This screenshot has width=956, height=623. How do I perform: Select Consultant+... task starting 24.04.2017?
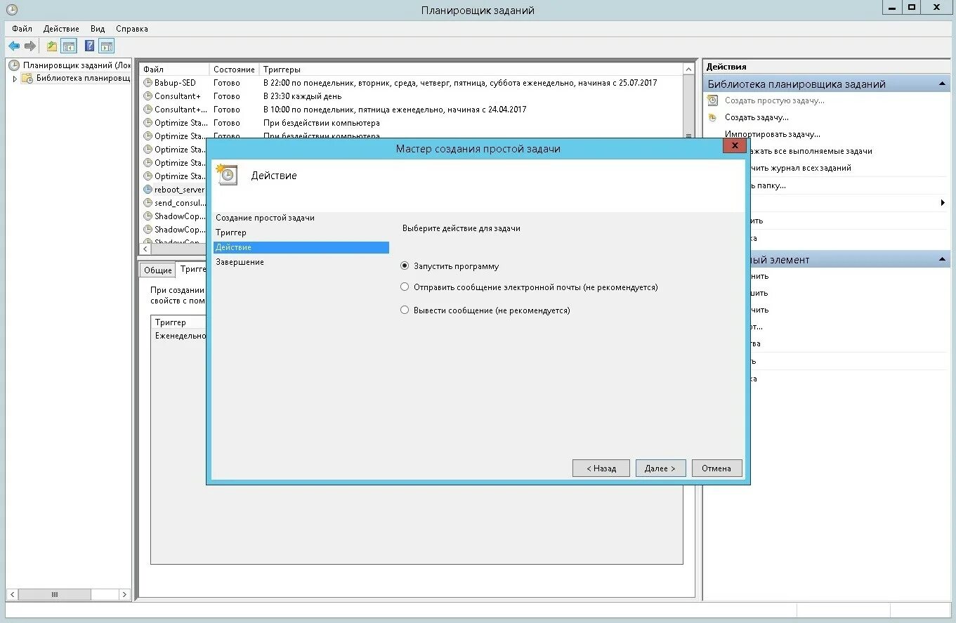[411, 110]
